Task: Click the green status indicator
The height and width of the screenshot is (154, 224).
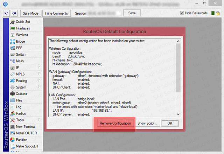Action: 213,13
